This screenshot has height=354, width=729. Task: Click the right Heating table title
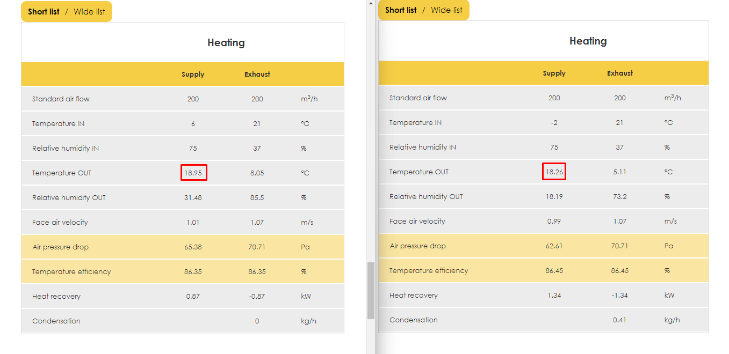tap(588, 41)
